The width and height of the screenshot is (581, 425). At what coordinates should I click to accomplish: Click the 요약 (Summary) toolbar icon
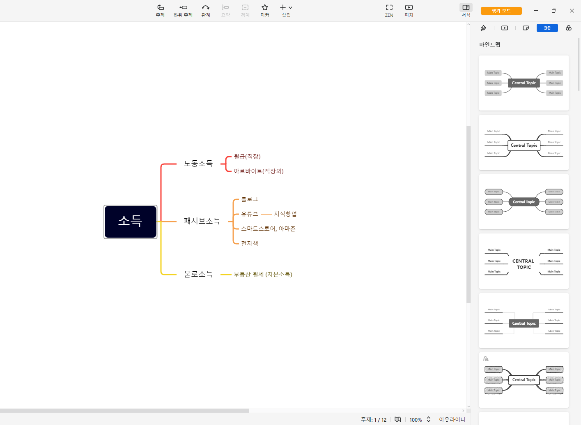[225, 11]
